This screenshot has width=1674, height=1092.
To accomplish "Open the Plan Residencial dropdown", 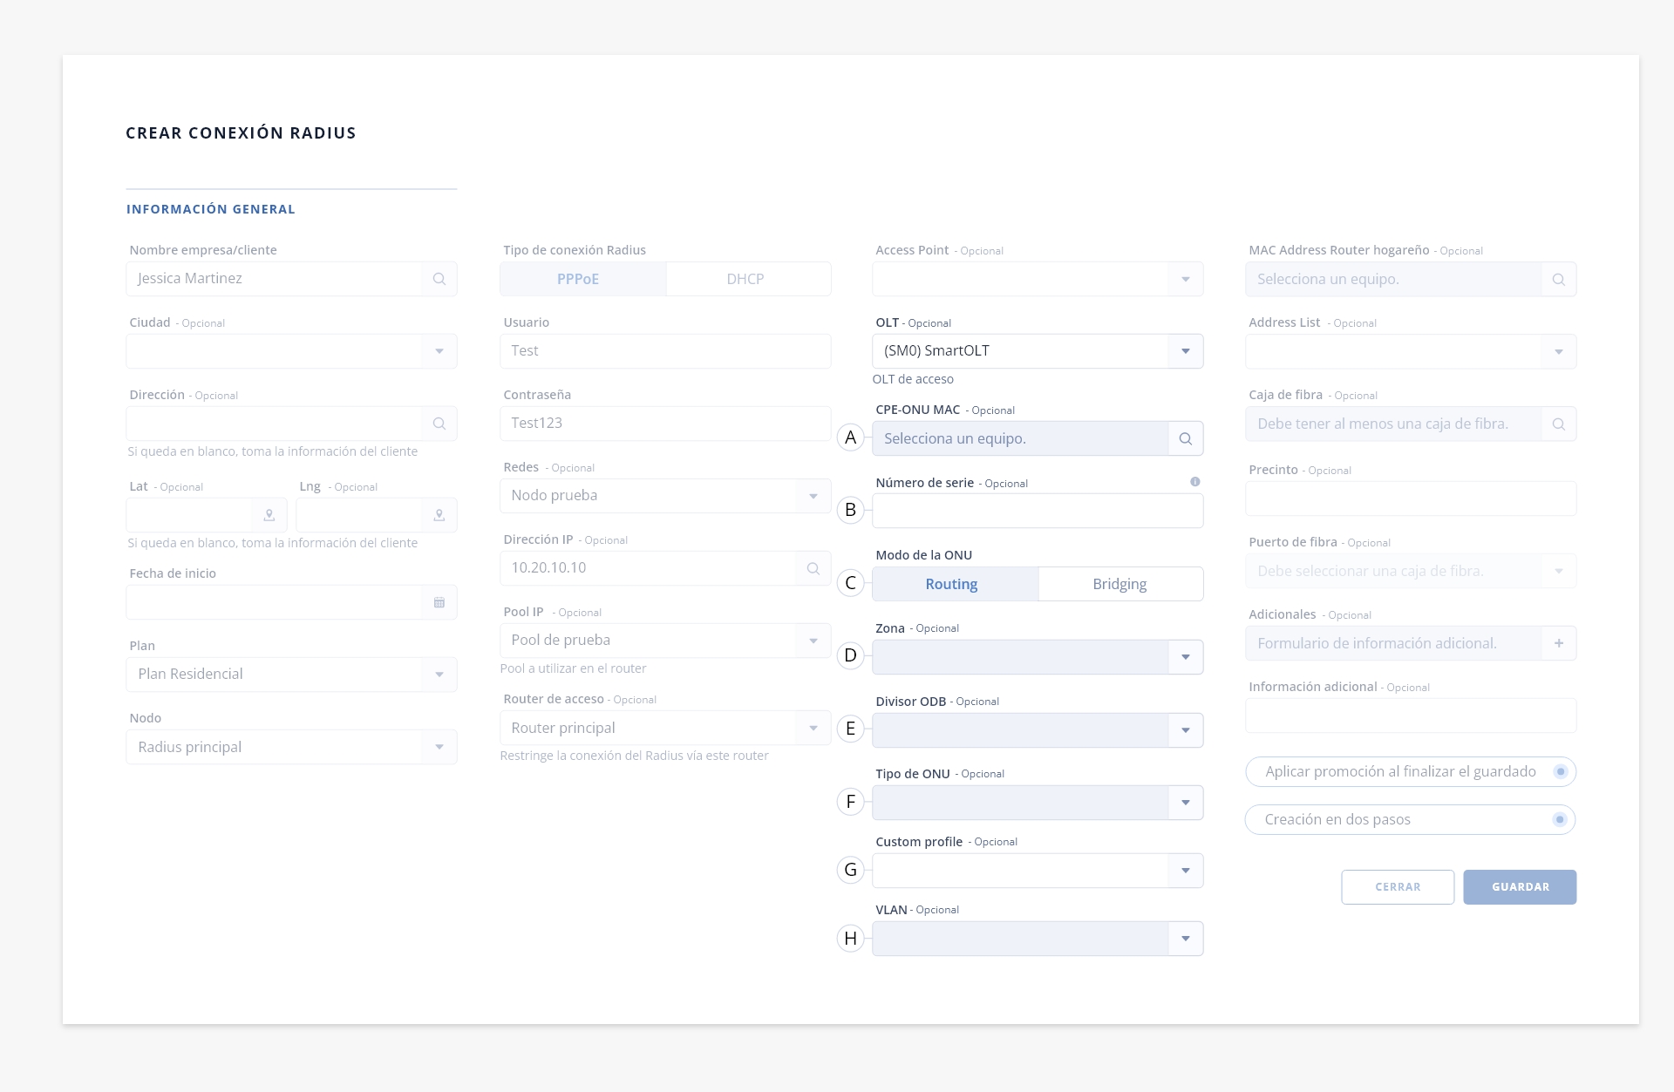I will (x=291, y=675).
